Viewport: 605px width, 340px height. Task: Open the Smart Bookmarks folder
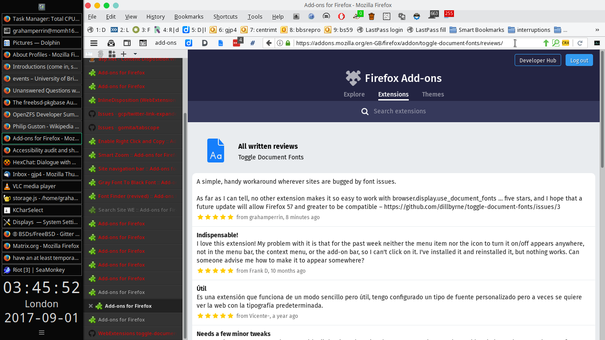[x=477, y=30]
